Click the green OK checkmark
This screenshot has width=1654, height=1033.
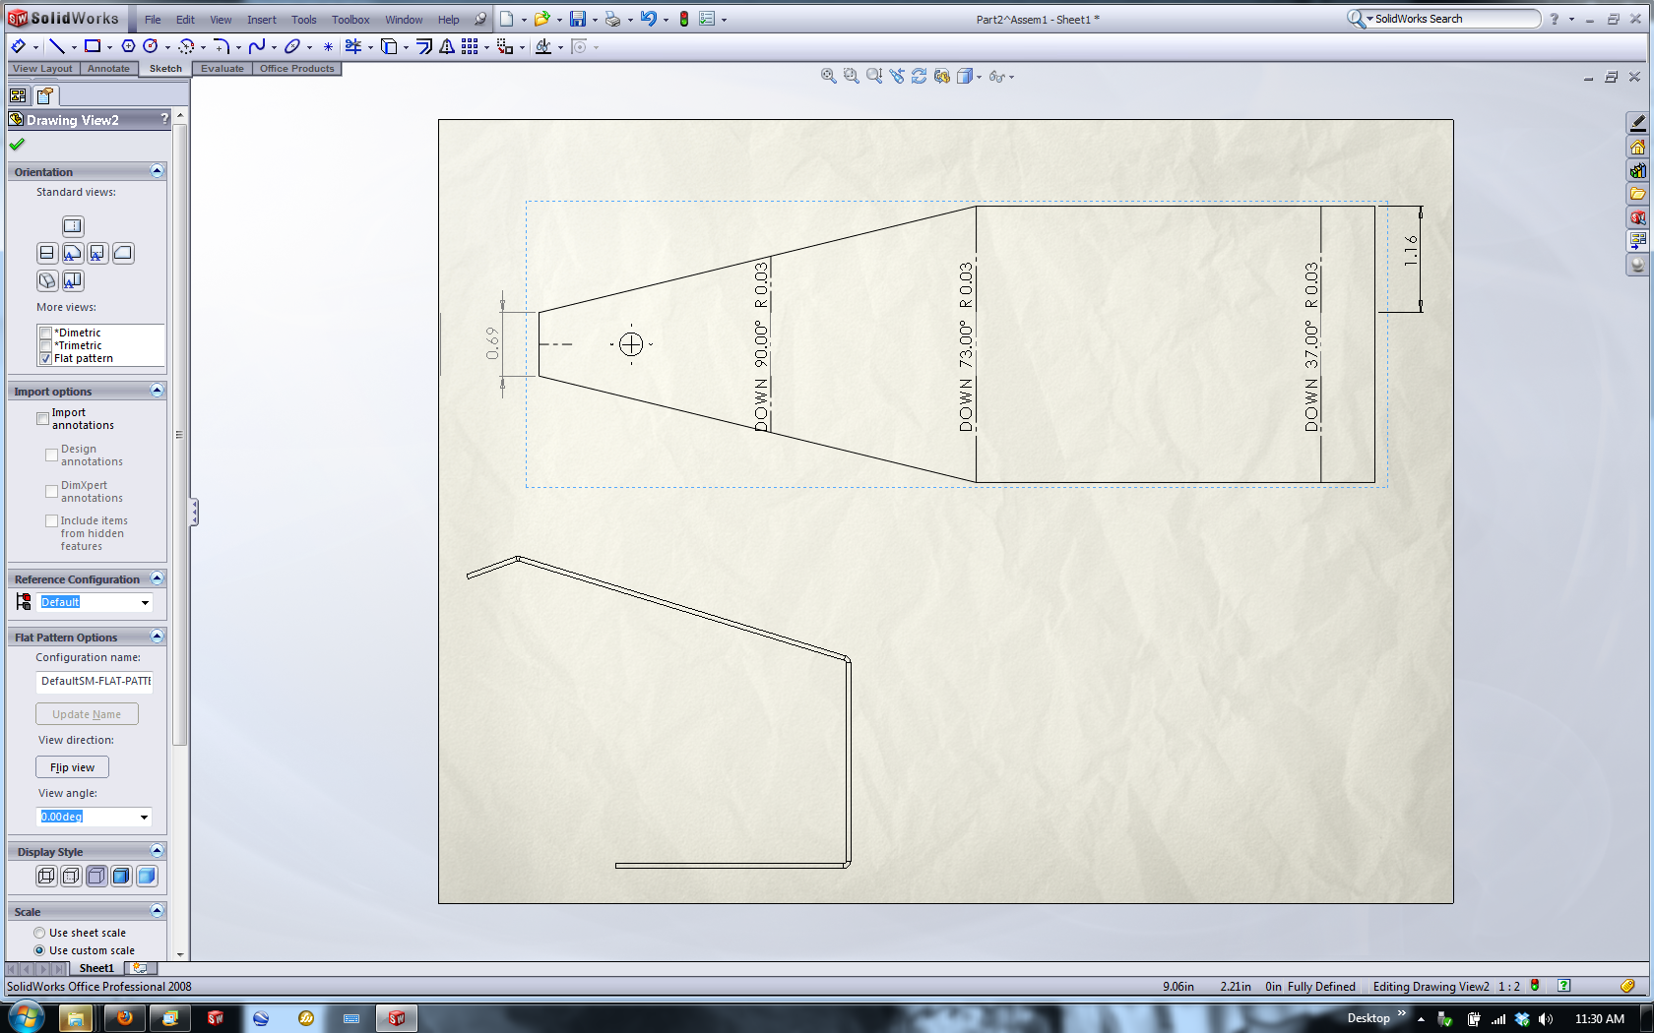(x=17, y=145)
